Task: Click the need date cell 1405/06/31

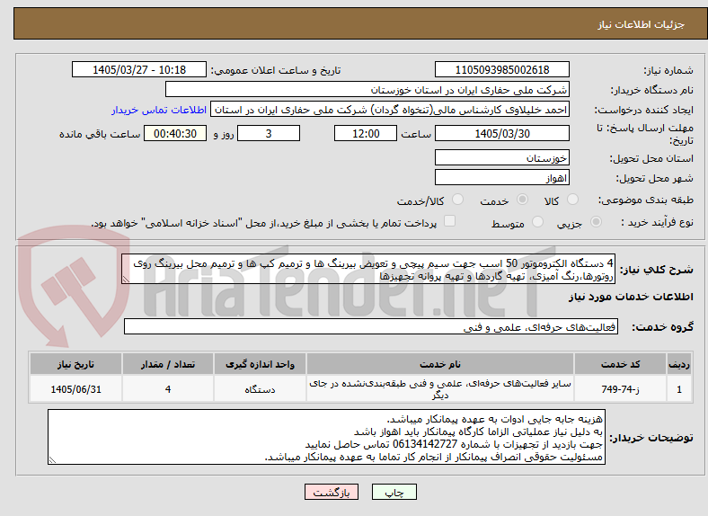Action: click(x=75, y=389)
